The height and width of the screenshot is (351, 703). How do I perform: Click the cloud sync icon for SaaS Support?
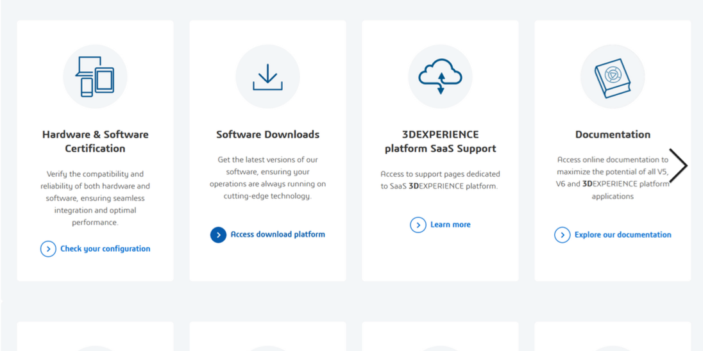pyautogui.click(x=440, y=76)
